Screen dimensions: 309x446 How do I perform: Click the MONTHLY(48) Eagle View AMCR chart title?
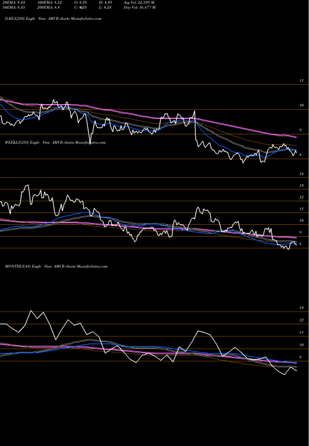coord(56,266)
